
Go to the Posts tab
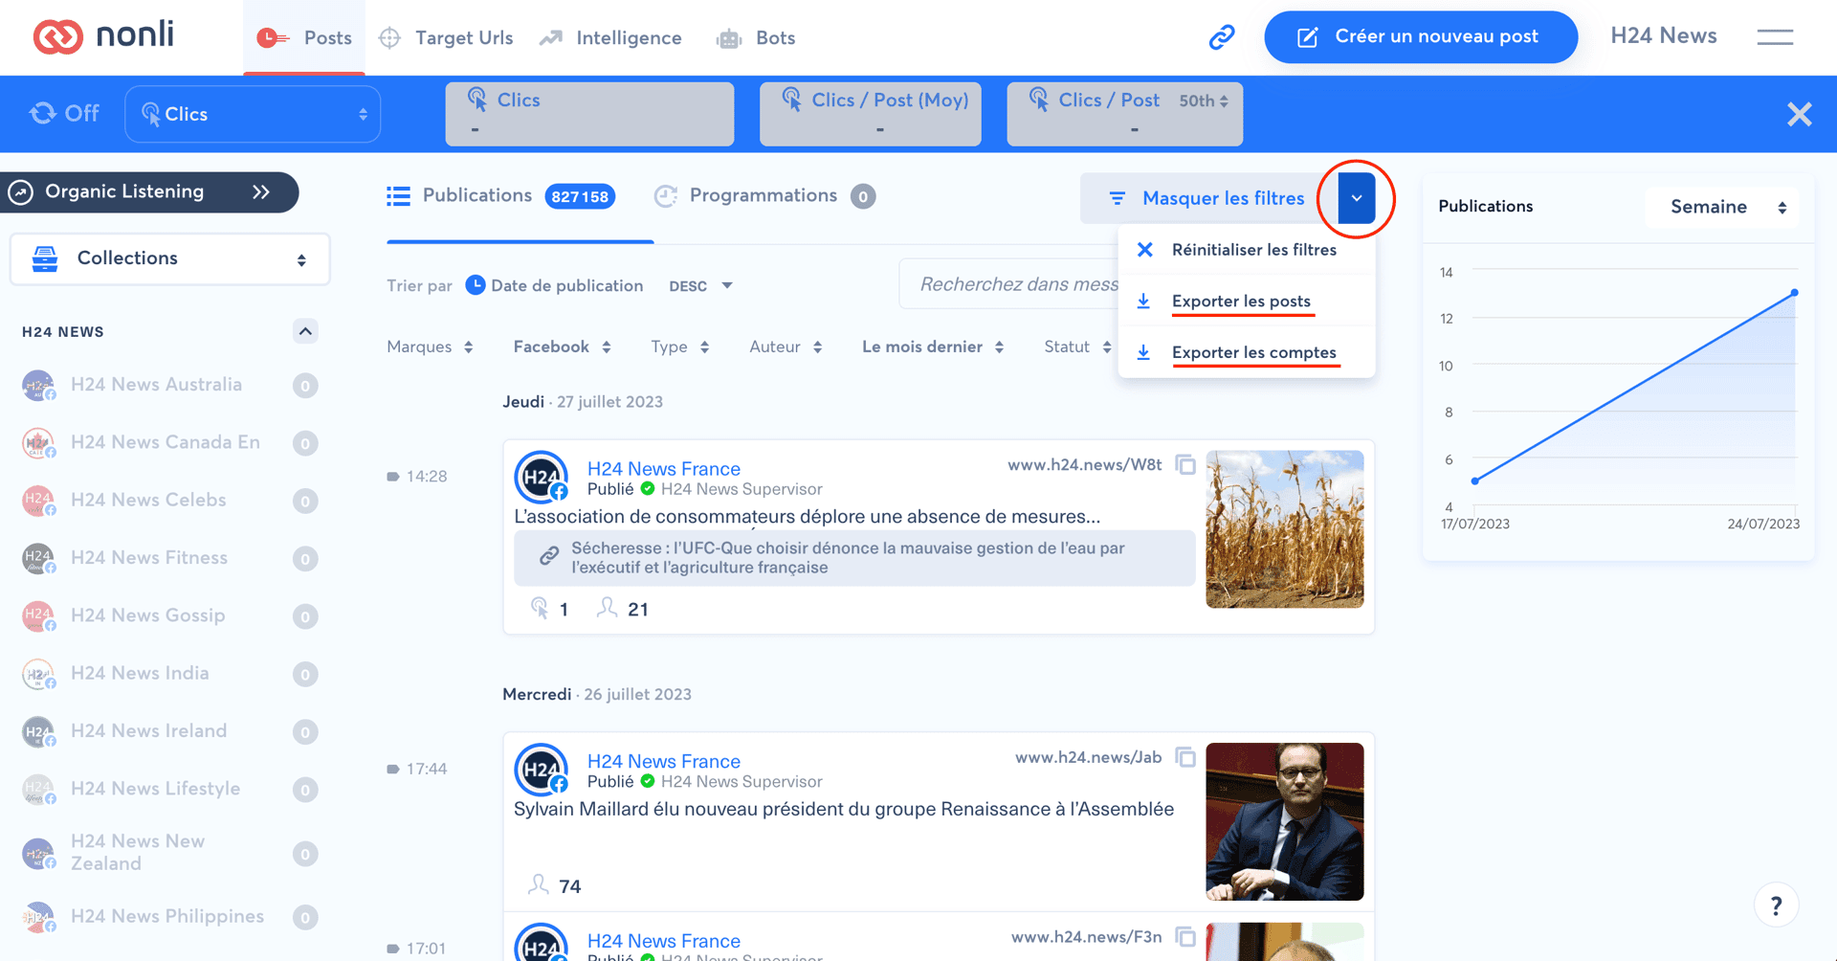point(304,38)
